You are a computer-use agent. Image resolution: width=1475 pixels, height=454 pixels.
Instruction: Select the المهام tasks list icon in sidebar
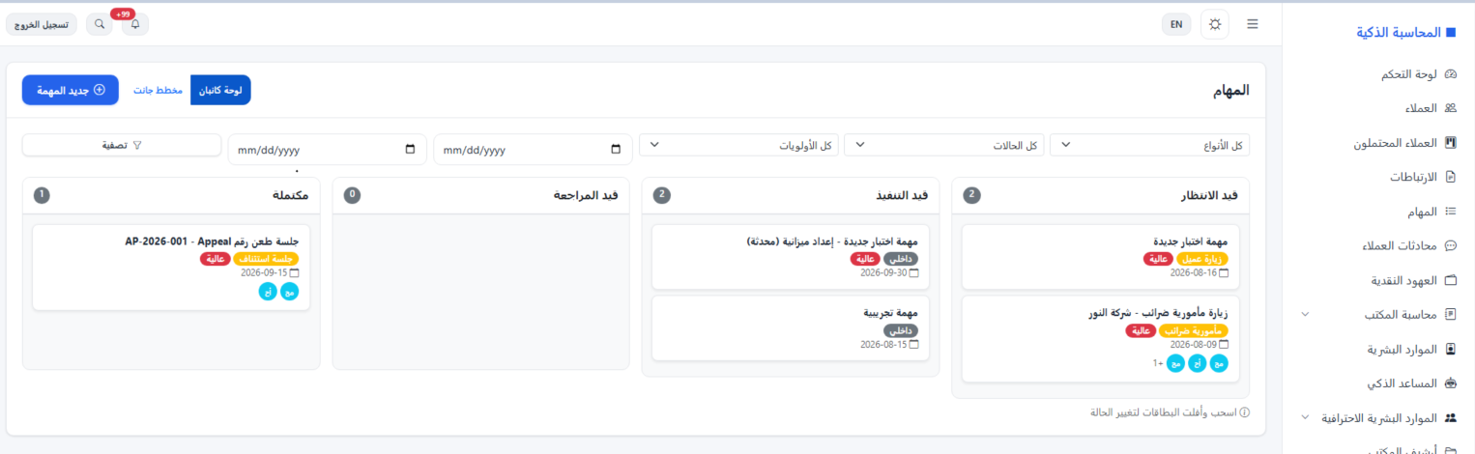1450,212
